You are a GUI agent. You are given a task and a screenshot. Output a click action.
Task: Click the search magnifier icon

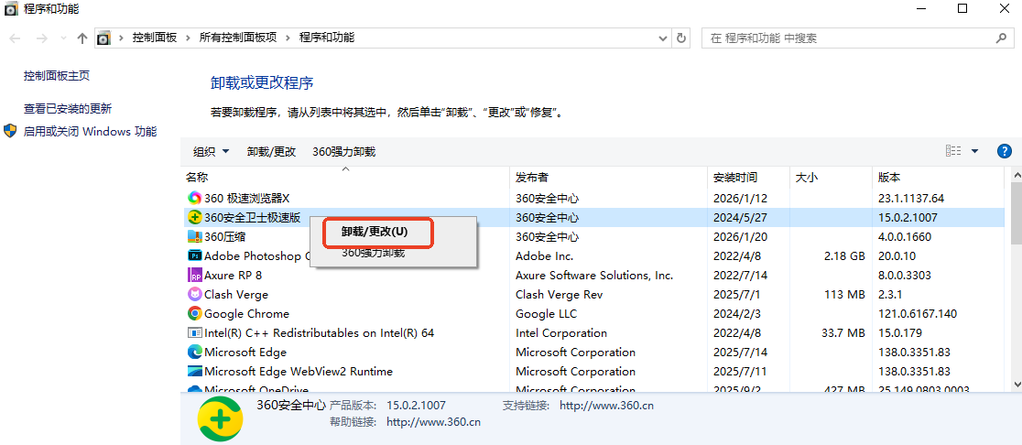click(1001, 38)
